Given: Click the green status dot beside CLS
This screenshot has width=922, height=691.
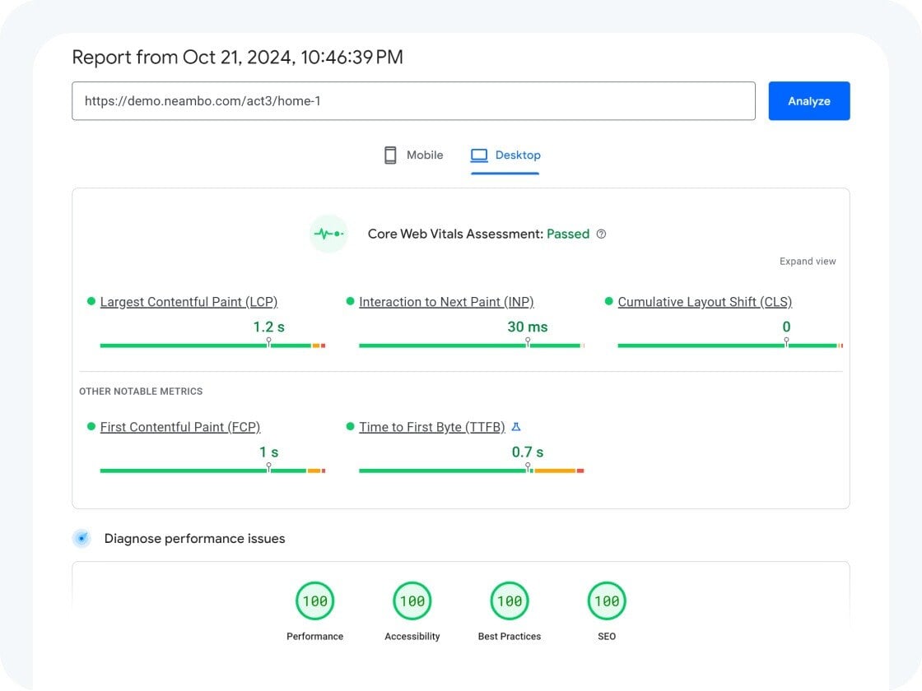Looking at the screenshot, I should (608, 301).
